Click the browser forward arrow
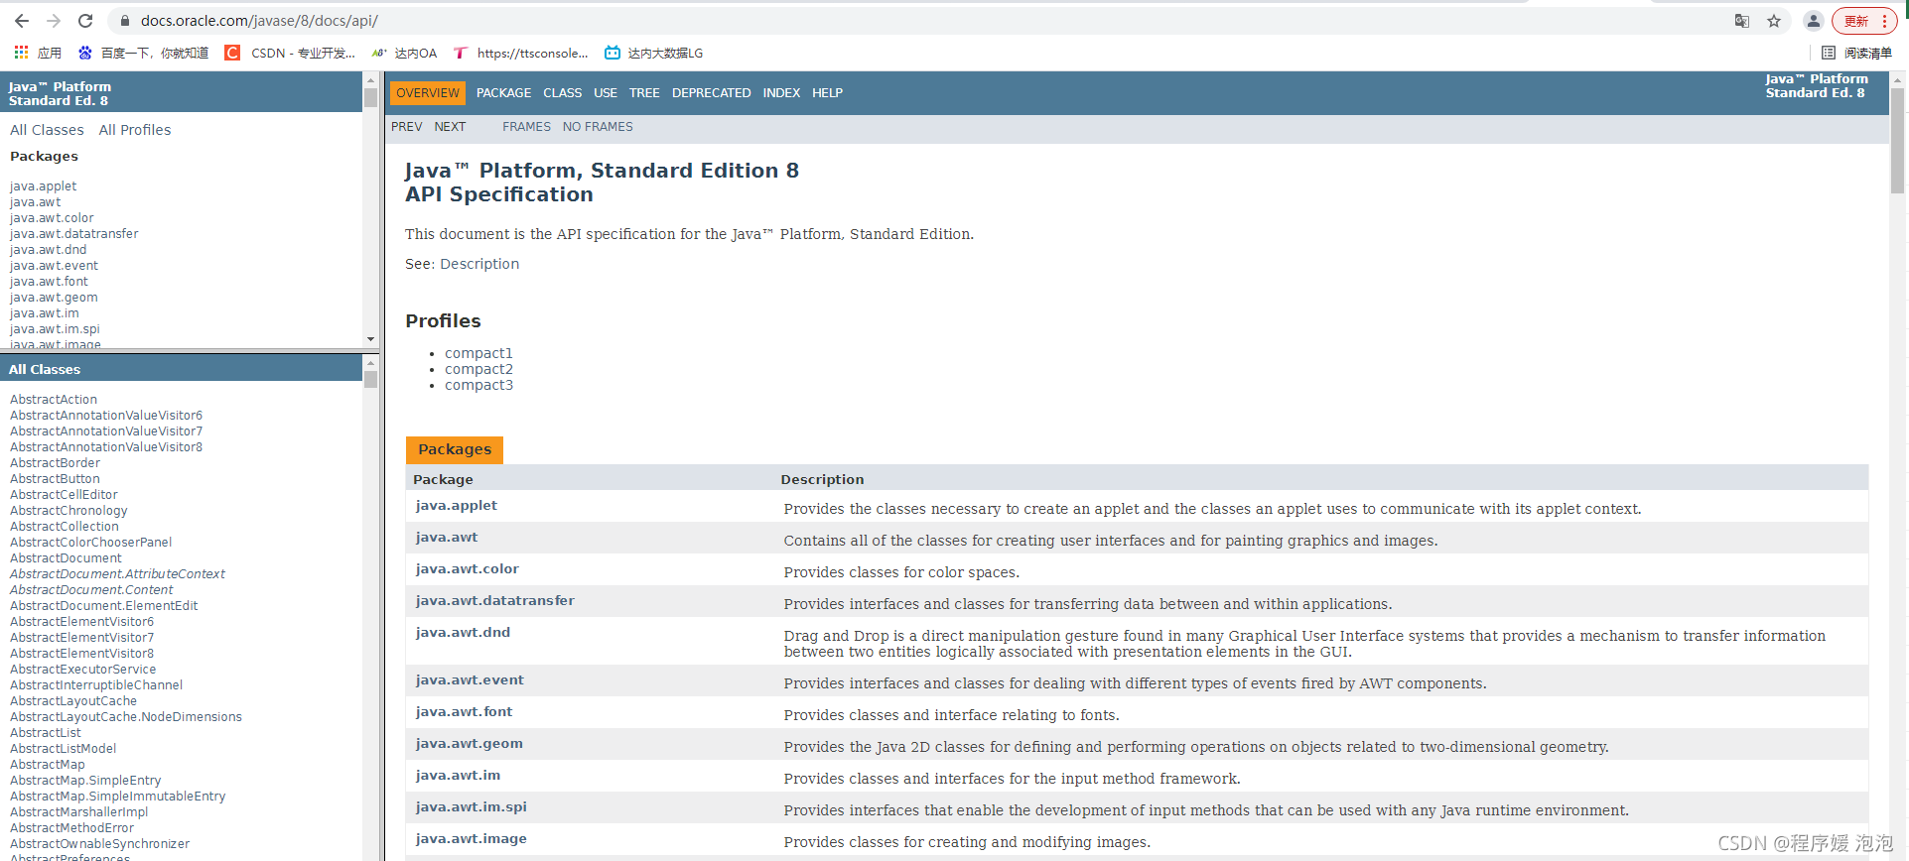 54,21
